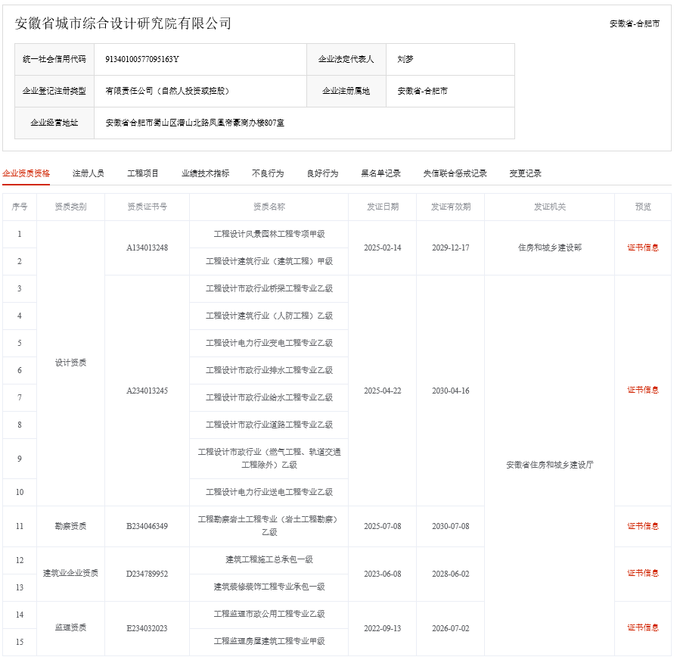
Task: View the 良好行为 tab
Action: click(x=322, y=173)
